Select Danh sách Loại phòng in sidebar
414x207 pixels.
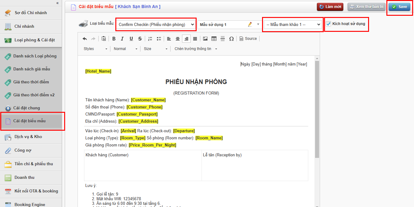(35, 56)
